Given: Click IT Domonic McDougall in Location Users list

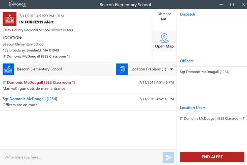Looking at the screenshot, I should point(212,118).
